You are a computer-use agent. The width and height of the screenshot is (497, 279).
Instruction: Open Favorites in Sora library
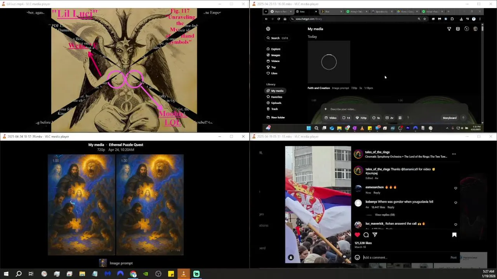(274, 97)
